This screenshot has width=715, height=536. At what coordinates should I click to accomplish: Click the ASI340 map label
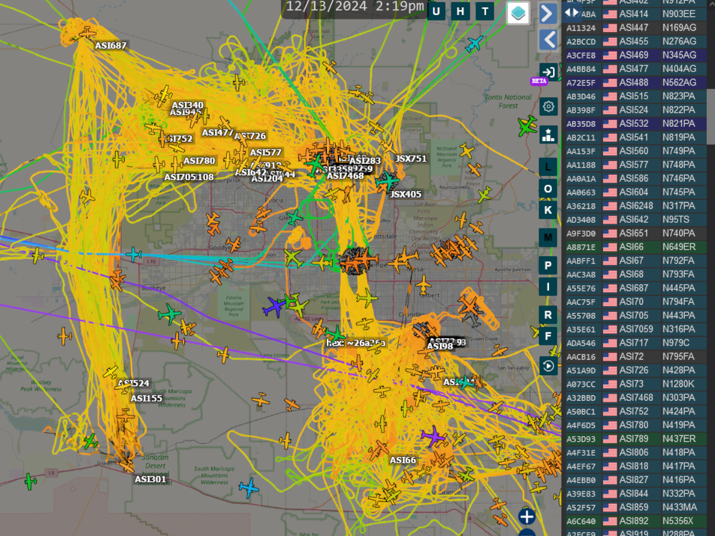click(188, 105)
